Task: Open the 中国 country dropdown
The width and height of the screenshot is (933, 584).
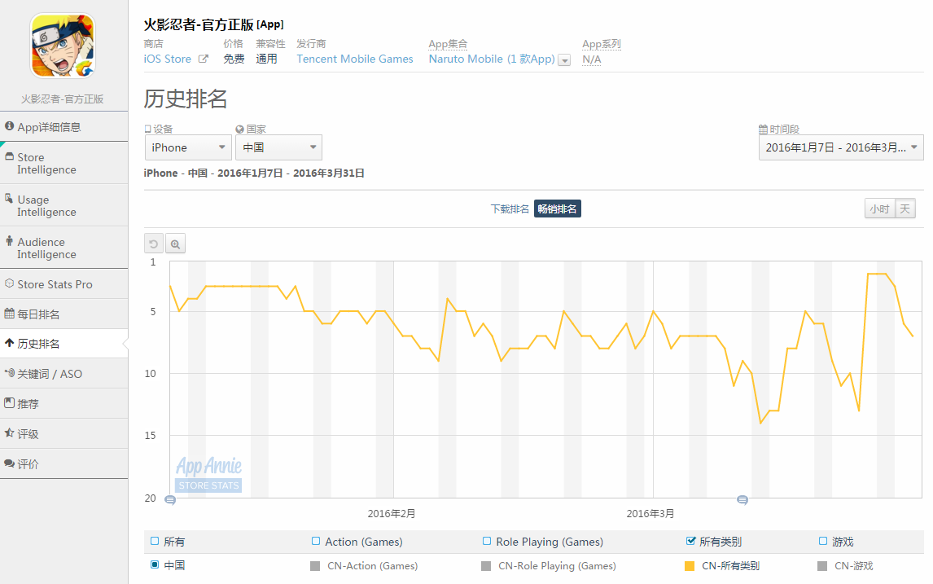Action: [278, 147]
